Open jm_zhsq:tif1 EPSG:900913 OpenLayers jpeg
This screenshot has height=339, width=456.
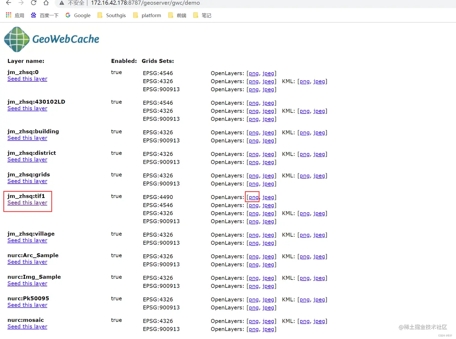268,222
